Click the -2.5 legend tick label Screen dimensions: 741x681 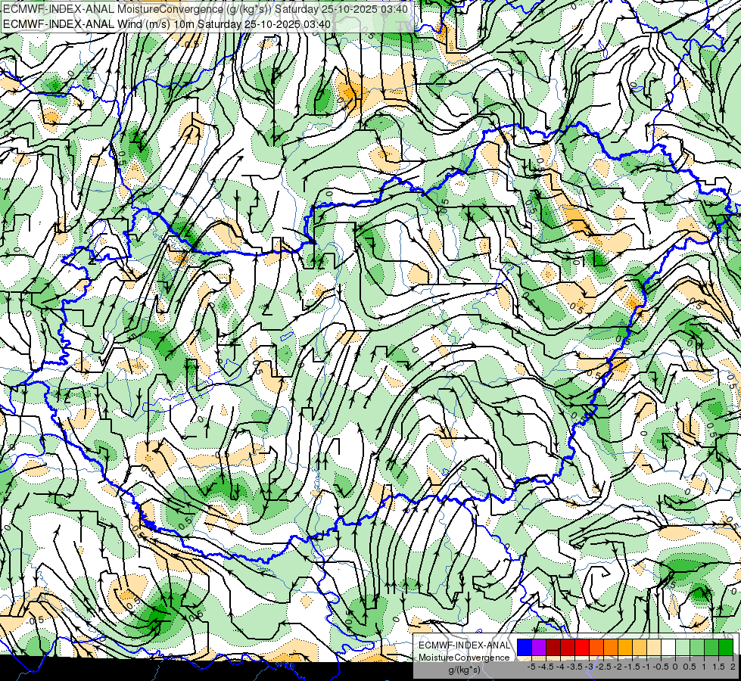[x=603, y=667]
